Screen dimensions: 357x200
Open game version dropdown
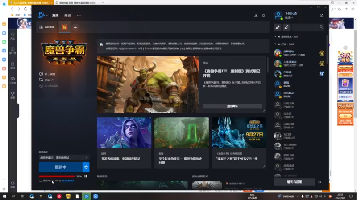pyautogui.click(x=64, y=158)
